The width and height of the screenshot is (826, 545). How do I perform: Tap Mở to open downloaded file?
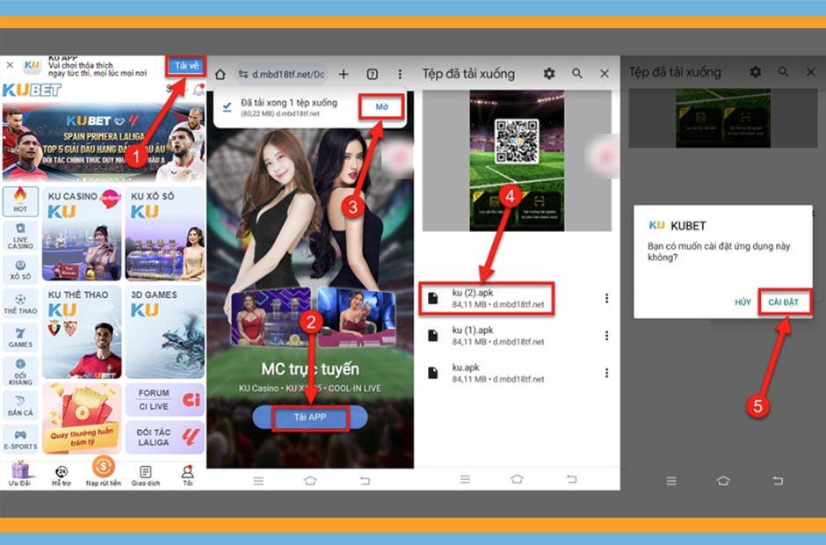(x=382, y=107)
